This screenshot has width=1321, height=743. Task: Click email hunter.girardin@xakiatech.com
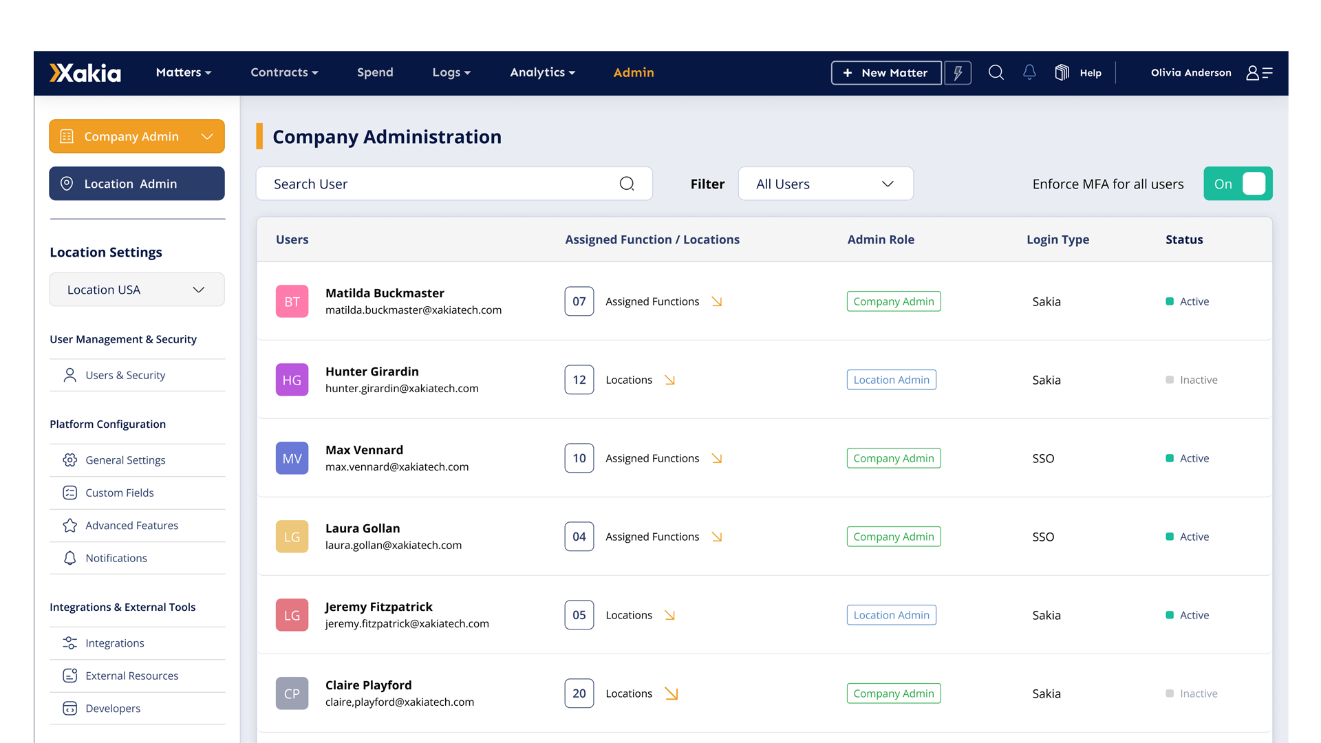[402, 389]
